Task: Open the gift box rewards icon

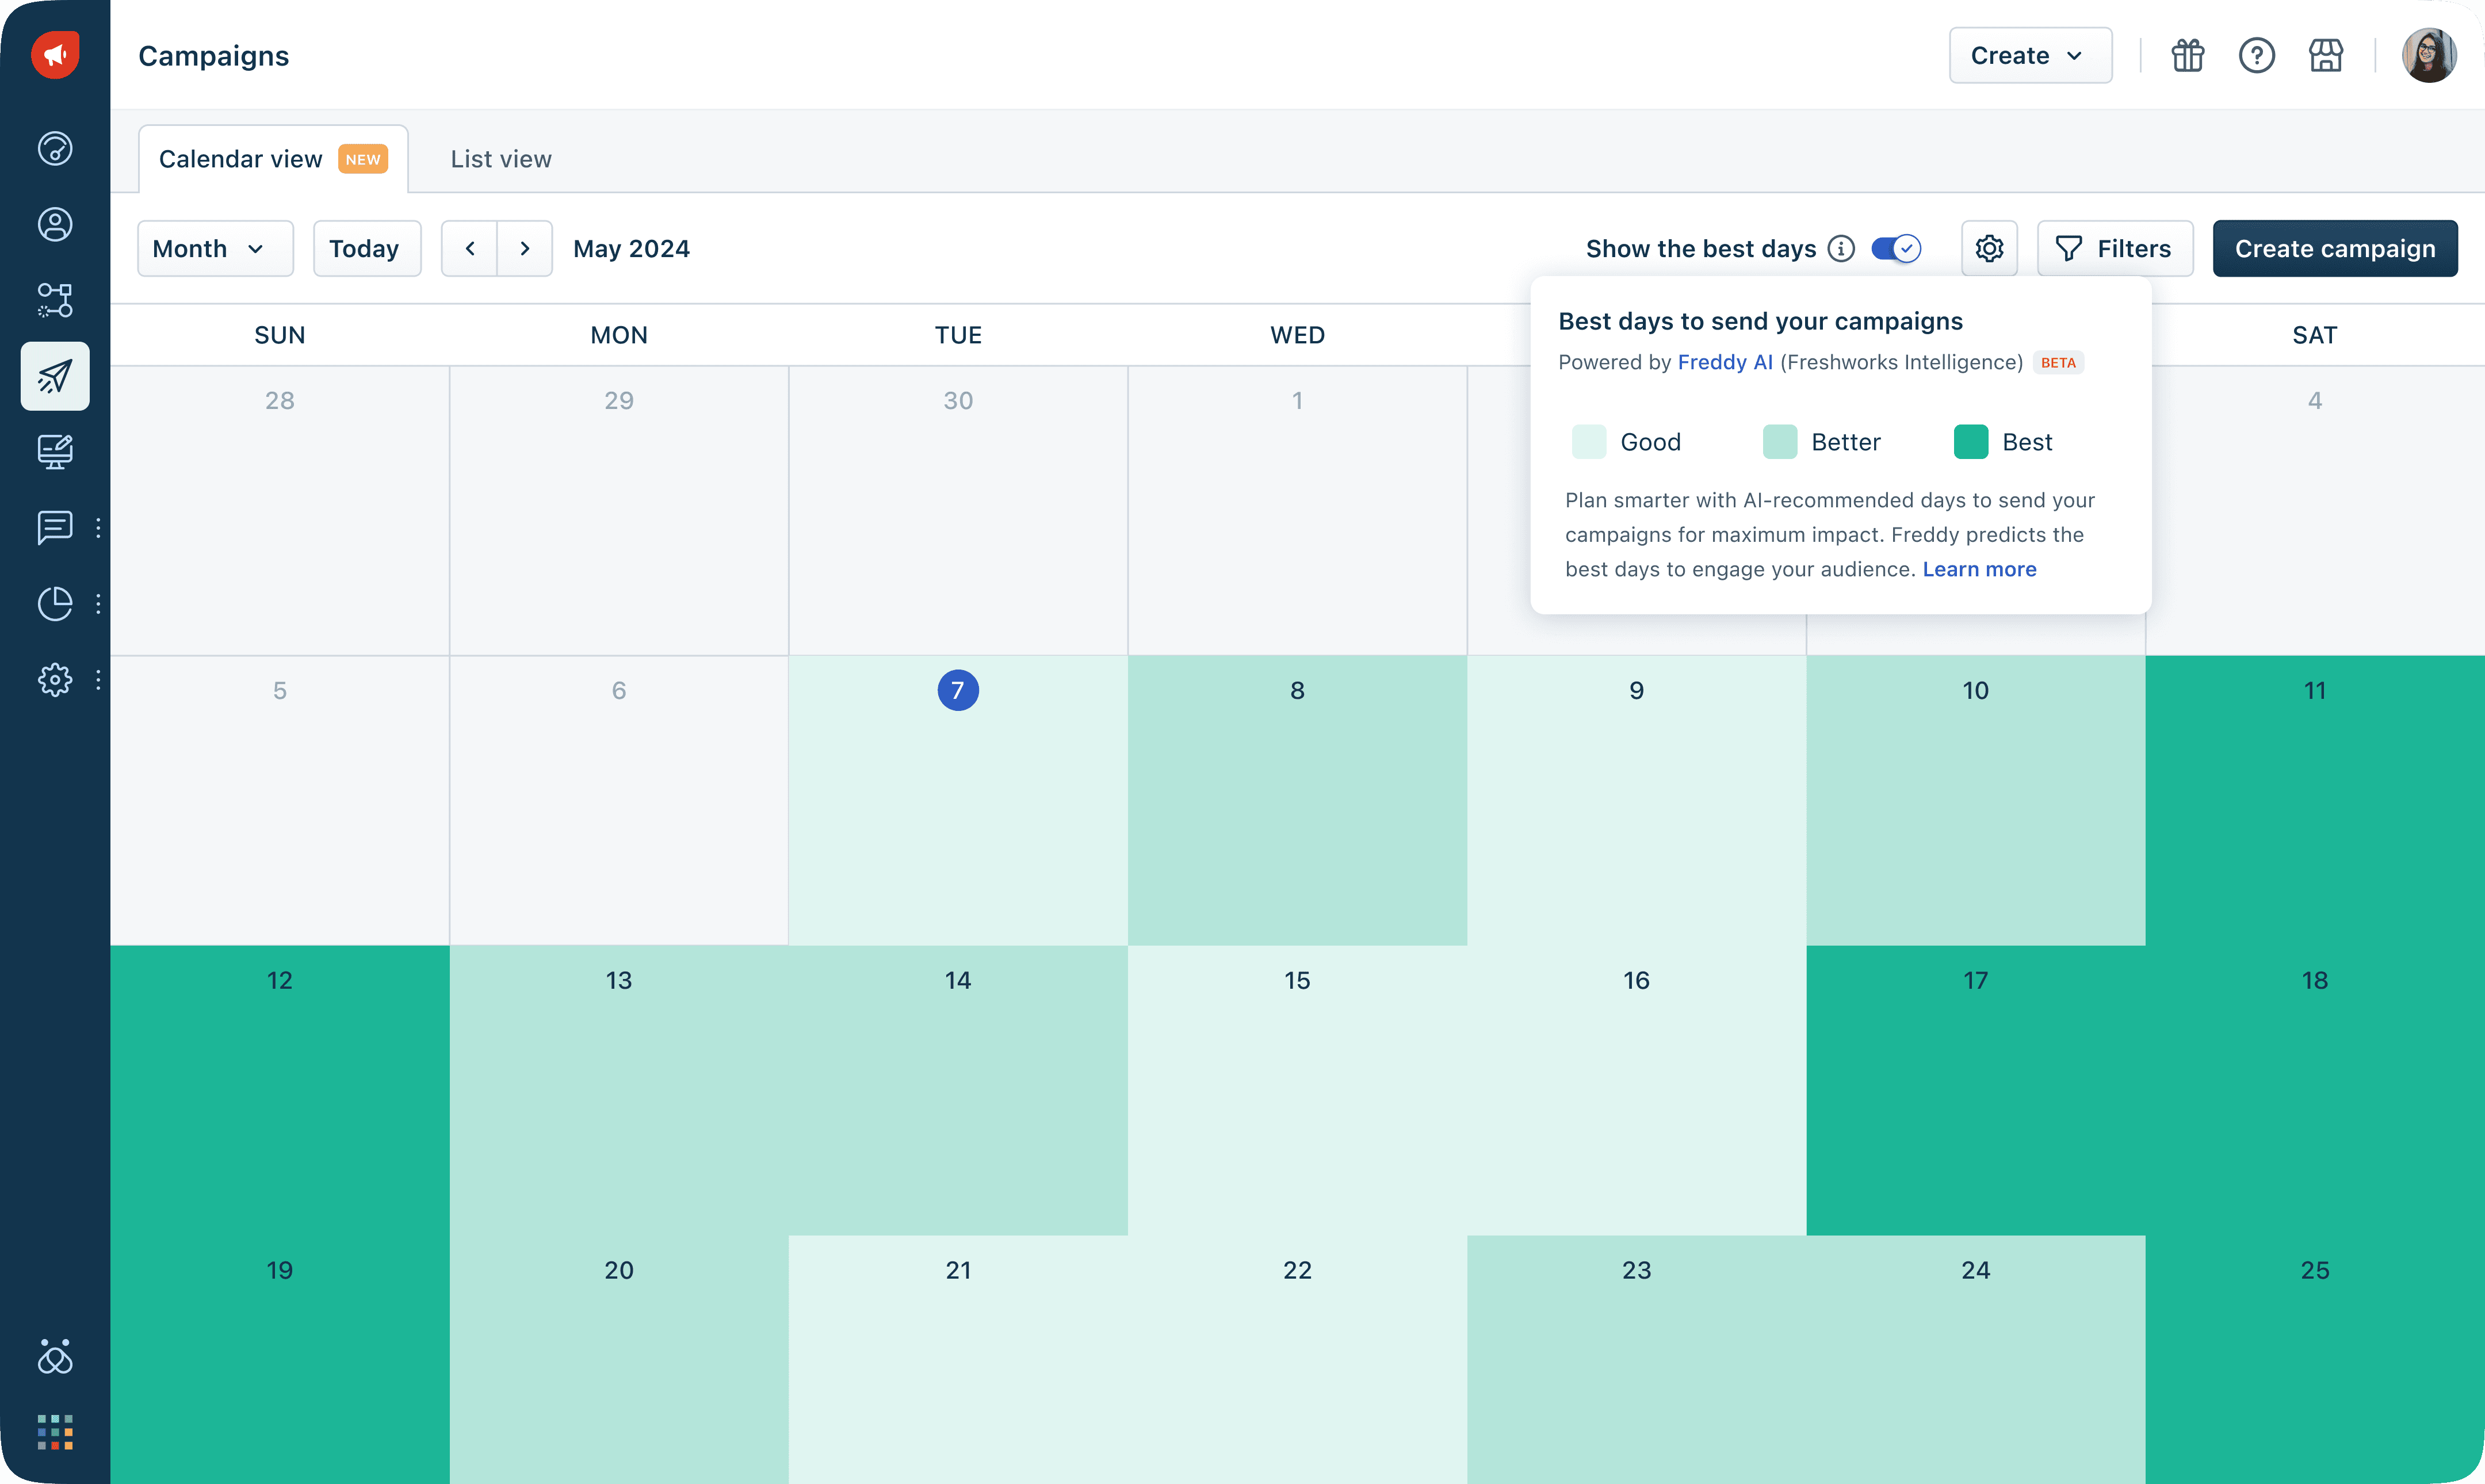Action: pos(2187,55)
